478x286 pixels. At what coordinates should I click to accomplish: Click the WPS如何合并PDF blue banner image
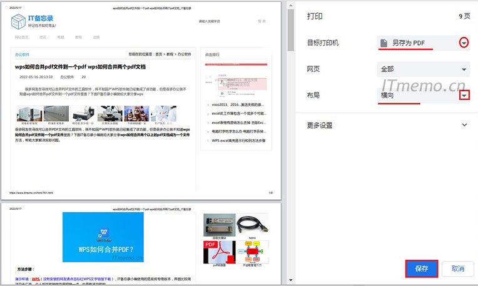(103, 237)
